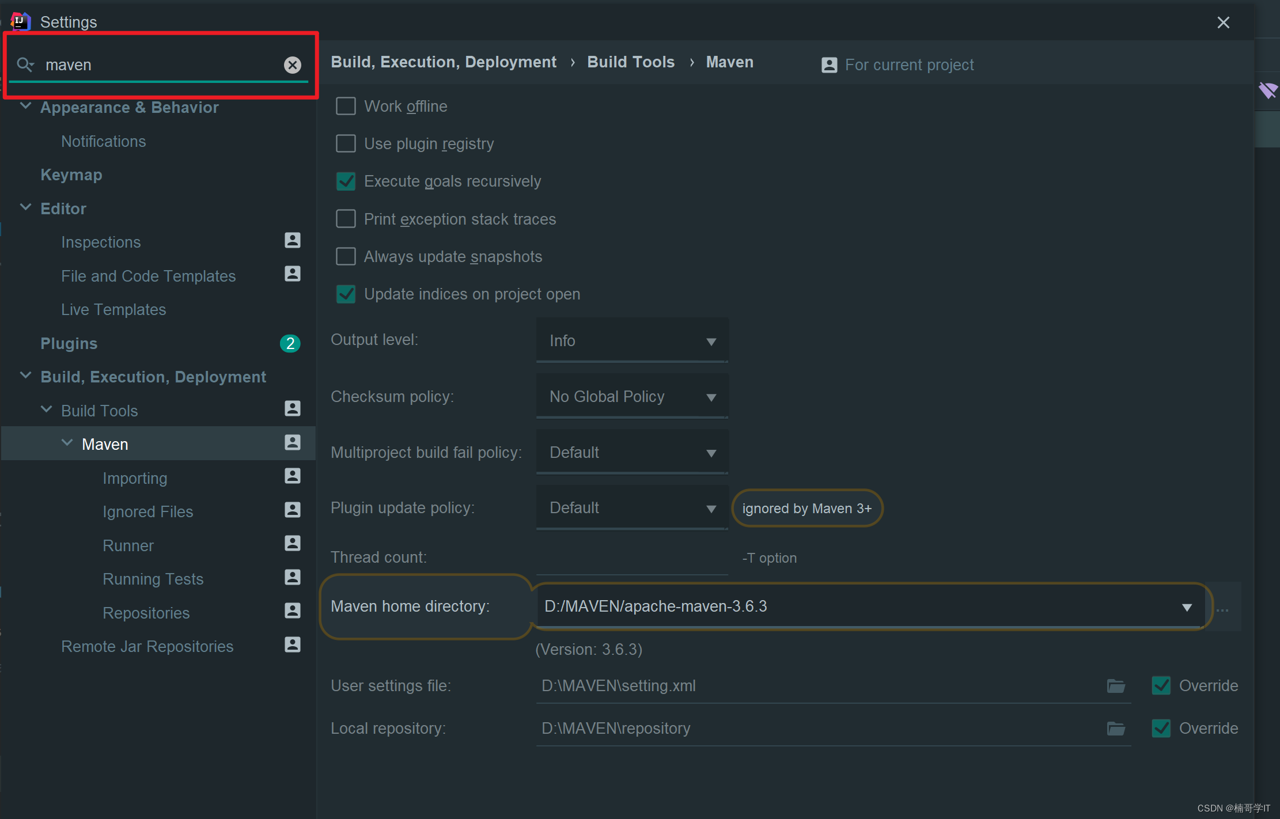Open the Plugins settings page
1280x819 pixels.
(69, 343)
